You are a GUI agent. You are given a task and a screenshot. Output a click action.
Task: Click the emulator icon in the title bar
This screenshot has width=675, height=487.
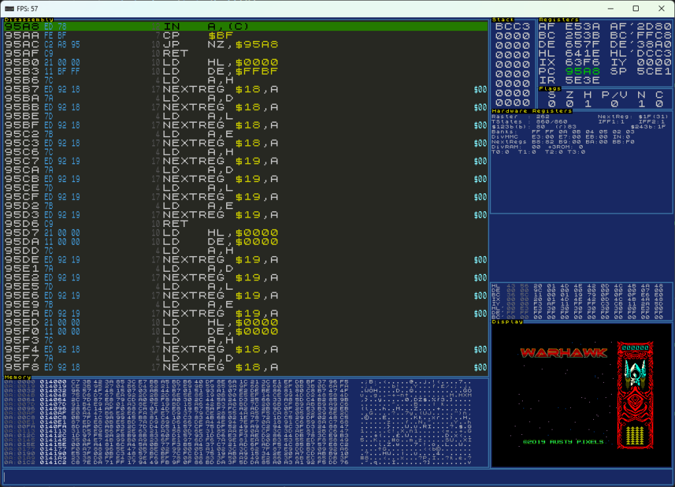tap(9, 9)
